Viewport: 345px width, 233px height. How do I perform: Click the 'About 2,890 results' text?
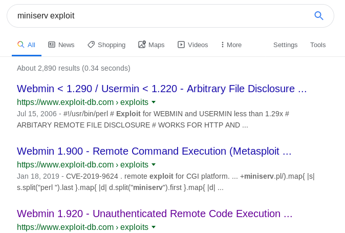(x=74, y=68)
